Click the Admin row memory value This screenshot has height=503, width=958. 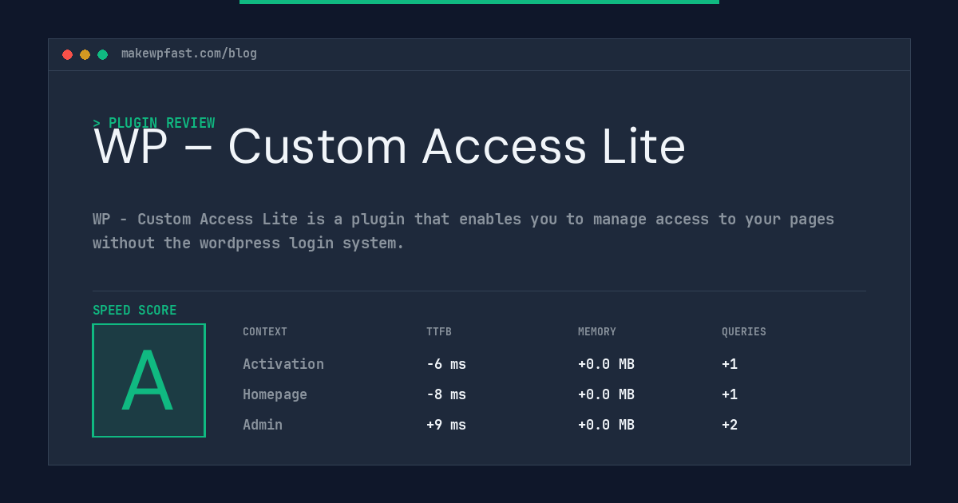pyautogui.click(x=606, y=425)
